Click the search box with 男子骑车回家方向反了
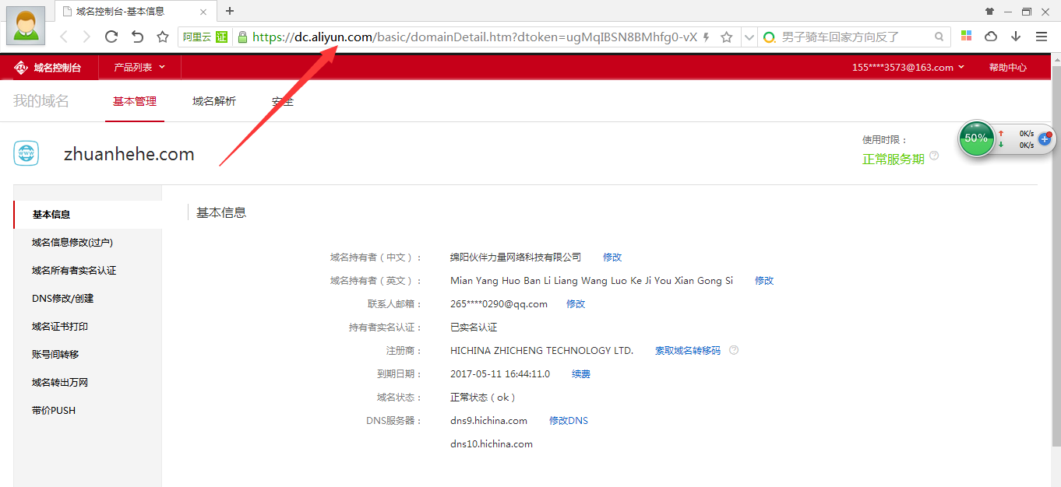Image resolution: width=1061 pixels, height=487 pixels. (855, 37)
